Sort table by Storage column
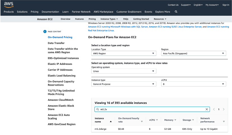Viewport: 232px width, 135px height. tap(193, 120)
